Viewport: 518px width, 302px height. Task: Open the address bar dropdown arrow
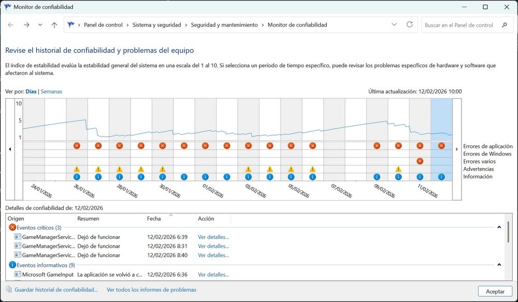pos(394,24)
